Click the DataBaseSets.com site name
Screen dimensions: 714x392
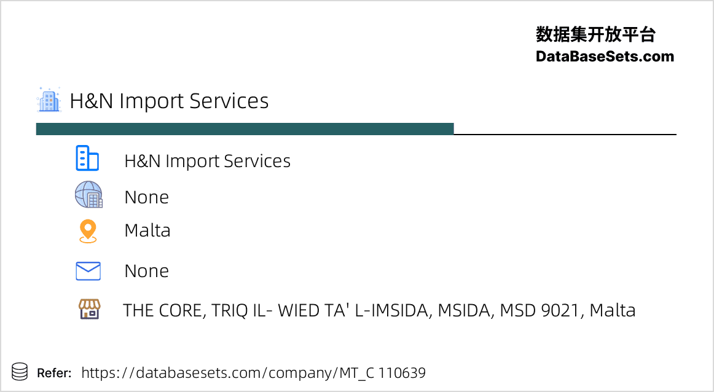point(605,57)
